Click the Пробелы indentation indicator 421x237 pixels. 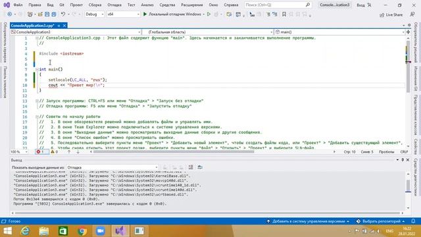click(386, 152)
